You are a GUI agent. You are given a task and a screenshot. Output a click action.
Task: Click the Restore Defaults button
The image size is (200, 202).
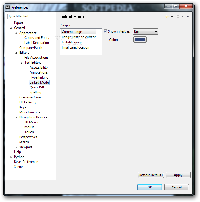pyautogui.click(x=151, y=175)
